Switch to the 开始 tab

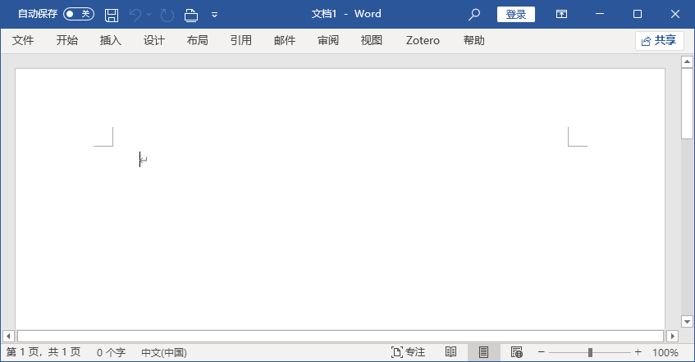(67, 40)
